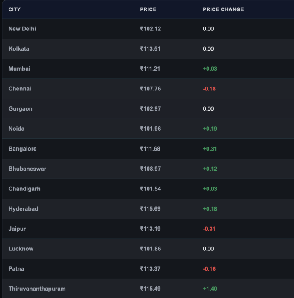Click Hyderabad's ₹115.69 price value

[150, 209]
